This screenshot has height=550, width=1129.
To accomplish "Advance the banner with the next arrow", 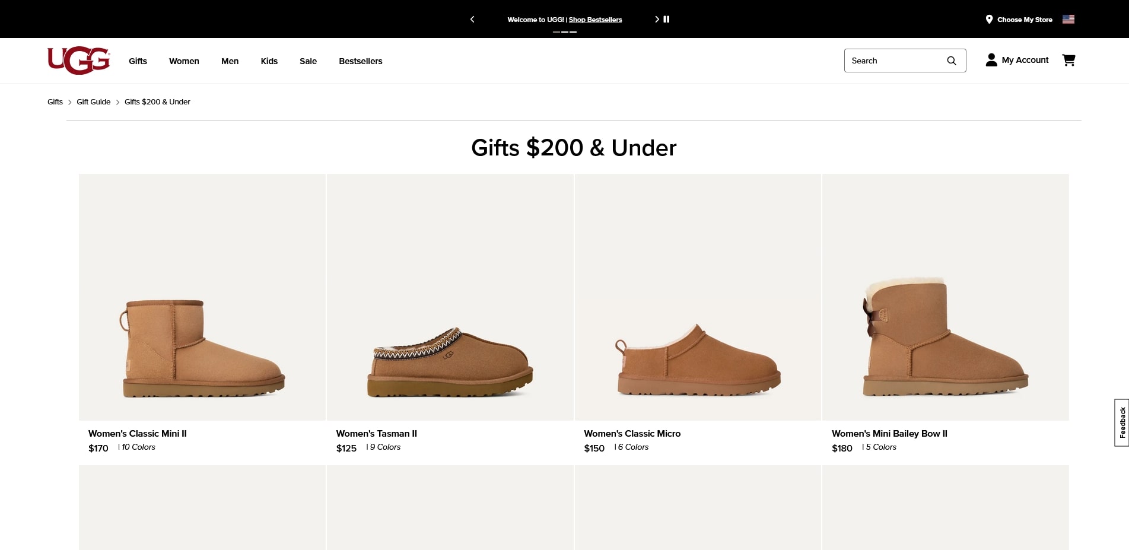I will point(657,19).
